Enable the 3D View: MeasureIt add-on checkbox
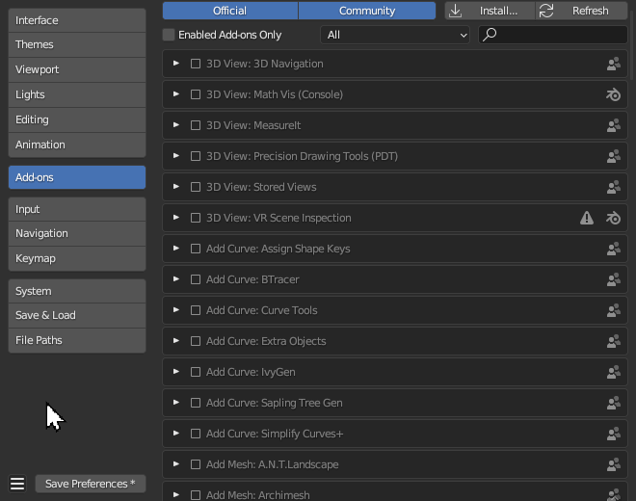 coord(196,125)
